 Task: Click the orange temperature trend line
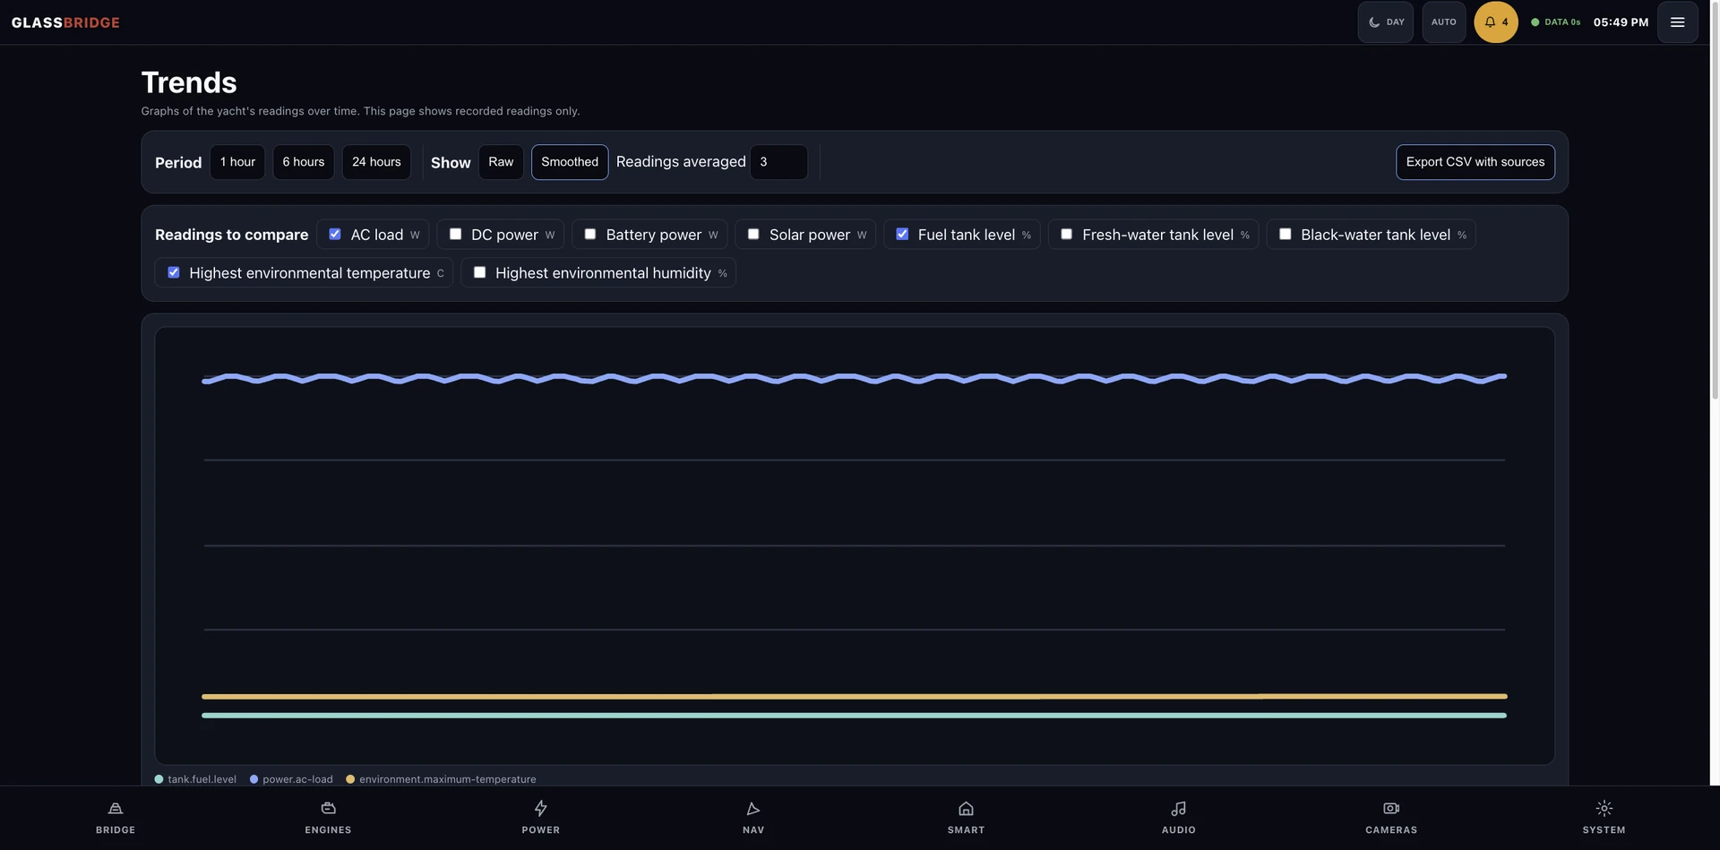[x=854, y=696]
